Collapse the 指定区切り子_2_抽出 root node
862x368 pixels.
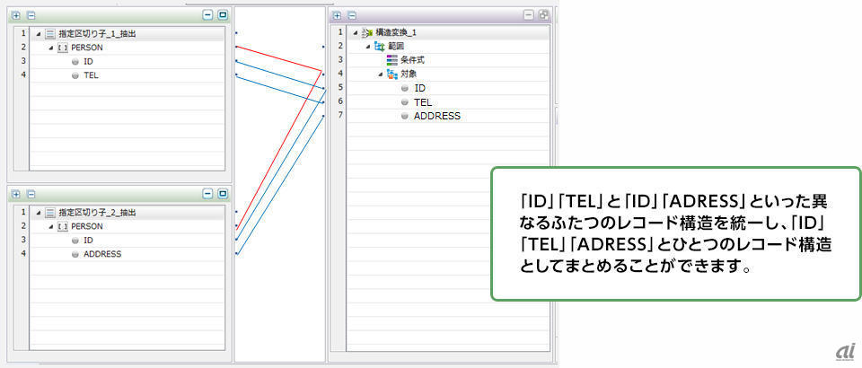pyautogui.click(x=39, y=213)
